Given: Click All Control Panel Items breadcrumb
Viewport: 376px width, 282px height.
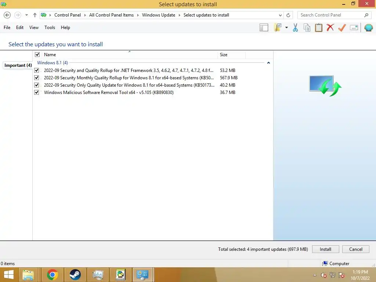Looking at the screenshot, I should [111, 15].
